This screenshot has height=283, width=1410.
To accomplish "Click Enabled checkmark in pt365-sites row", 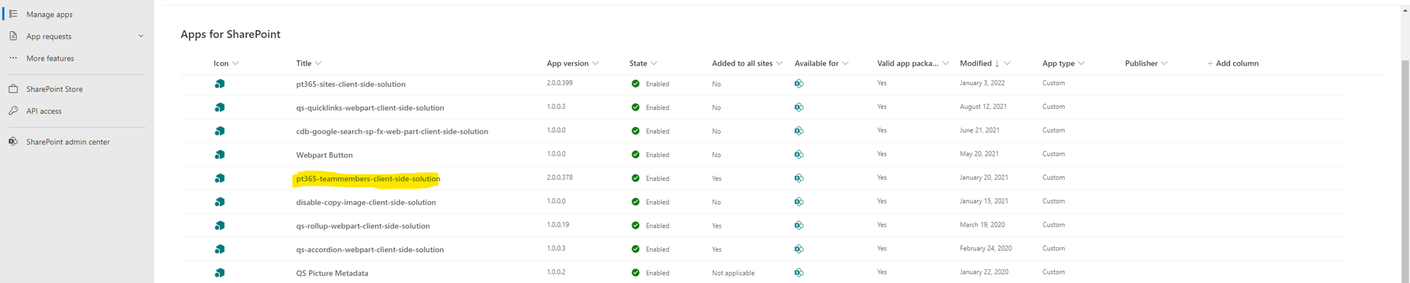I will (x=635, y=83).
